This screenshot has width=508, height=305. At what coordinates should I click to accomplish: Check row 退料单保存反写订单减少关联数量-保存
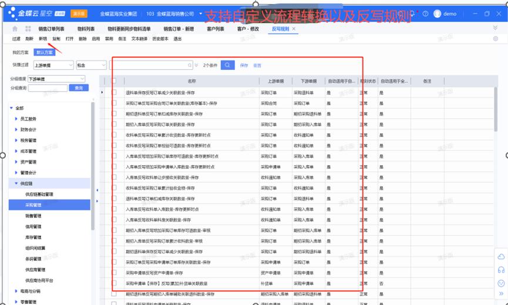tap(114, 92)
